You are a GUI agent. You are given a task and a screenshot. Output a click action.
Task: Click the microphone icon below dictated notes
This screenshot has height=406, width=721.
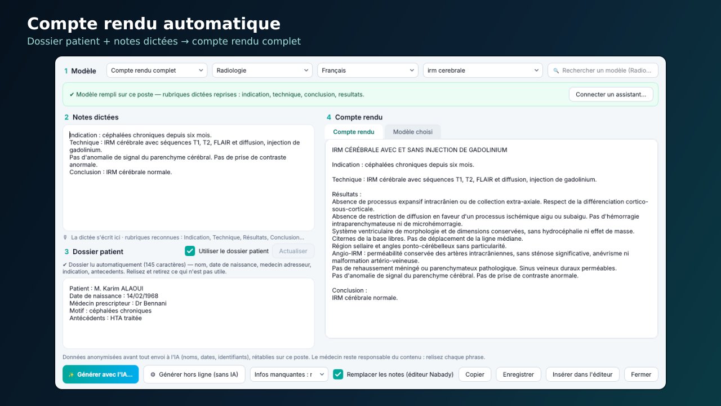pyautogui.click(x=65, y=237)
